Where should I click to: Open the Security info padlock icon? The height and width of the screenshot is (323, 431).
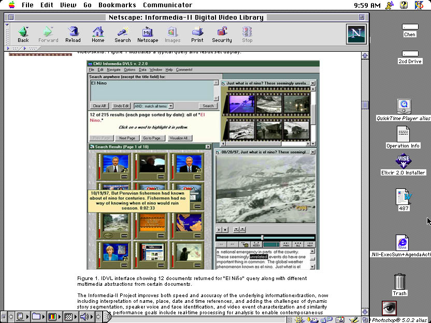222,34
